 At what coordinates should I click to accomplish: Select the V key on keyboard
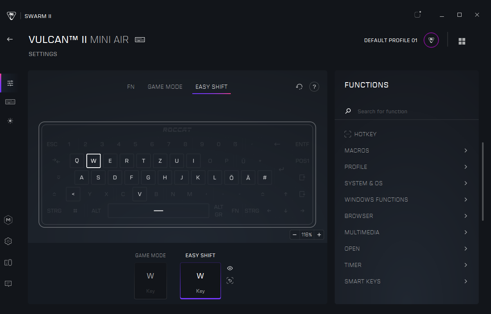click(x=140, y=194)
